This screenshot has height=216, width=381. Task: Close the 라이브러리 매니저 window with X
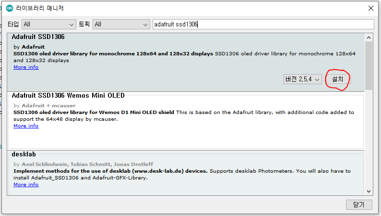coord(371,8)
